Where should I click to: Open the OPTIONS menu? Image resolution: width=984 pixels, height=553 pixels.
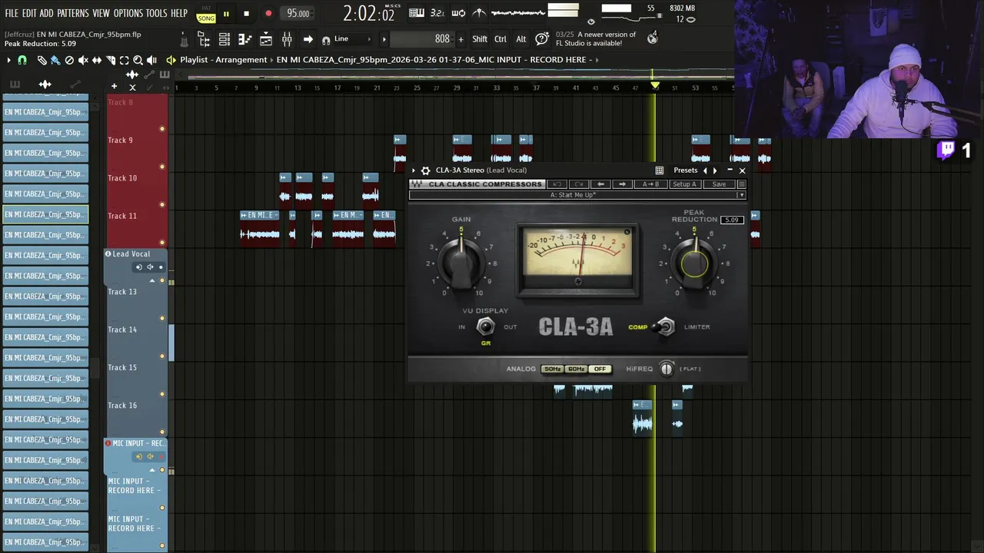coord(128,14)
